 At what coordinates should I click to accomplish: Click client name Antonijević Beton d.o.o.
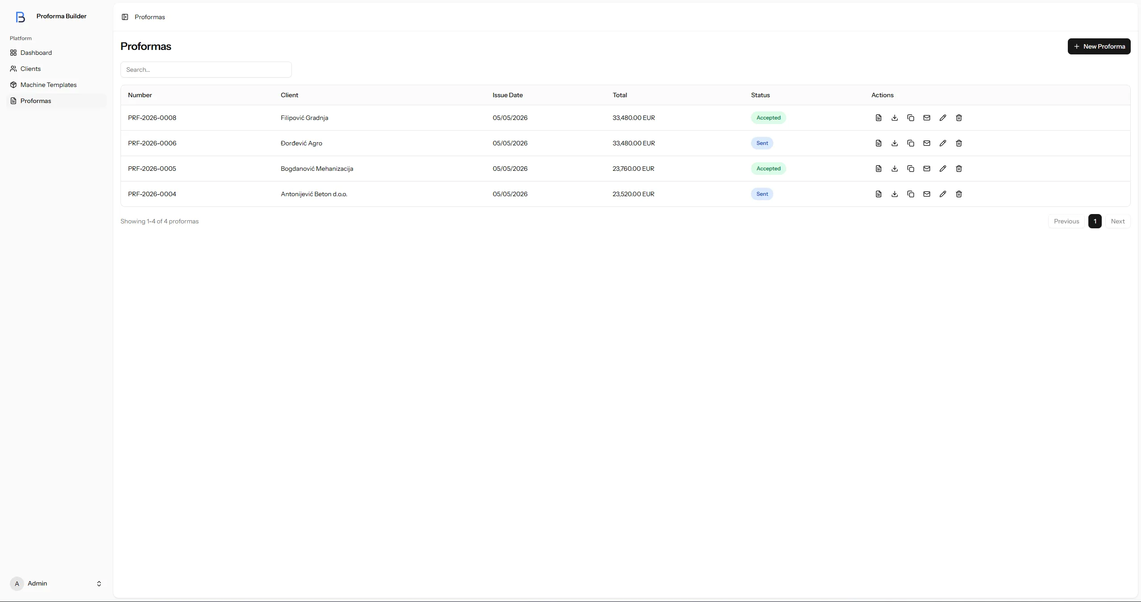[x=314, y=194]
